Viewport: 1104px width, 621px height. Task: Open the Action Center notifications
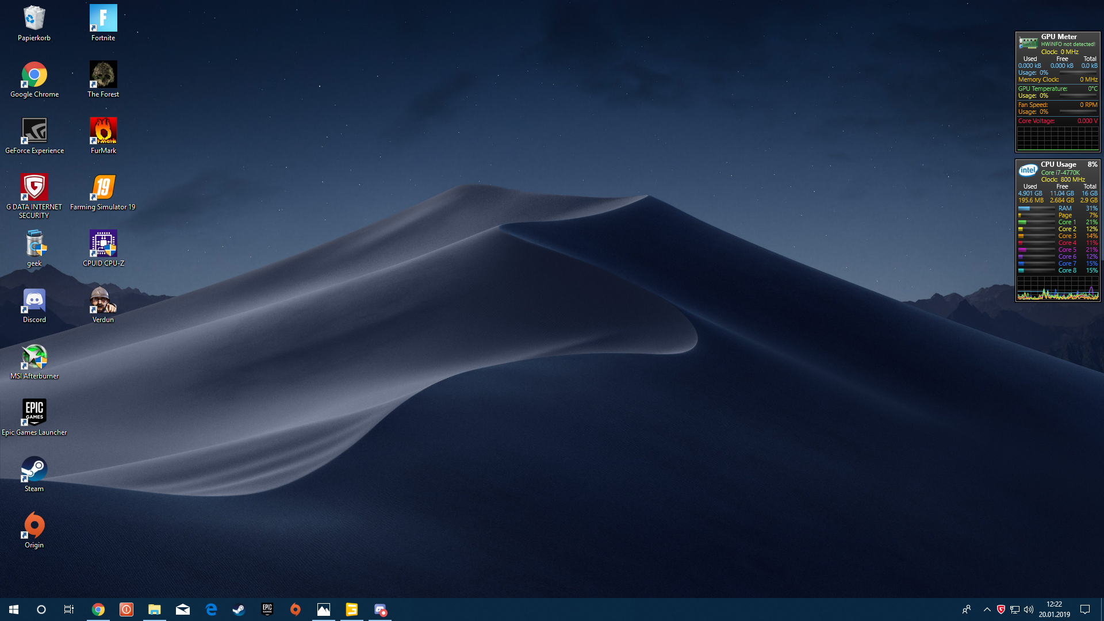coord(1085,609)
